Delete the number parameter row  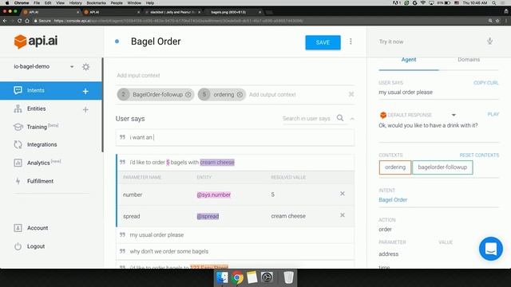tap(343, 194)
